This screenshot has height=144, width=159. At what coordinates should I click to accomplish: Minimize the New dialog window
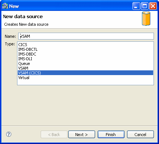click(136, 6)
